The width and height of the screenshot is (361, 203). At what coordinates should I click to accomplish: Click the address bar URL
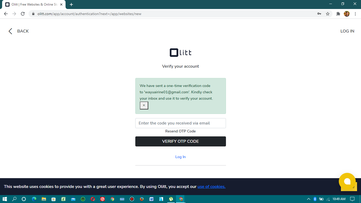89,14
